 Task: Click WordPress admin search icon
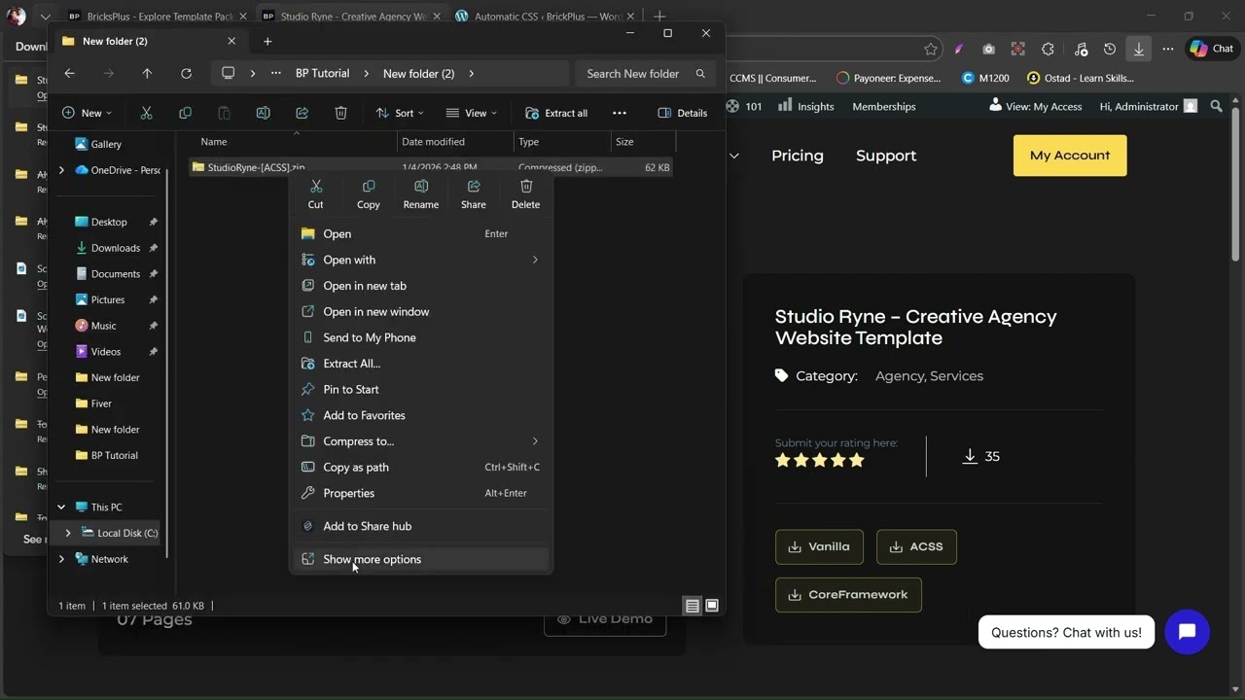(x=1216, y=106)
